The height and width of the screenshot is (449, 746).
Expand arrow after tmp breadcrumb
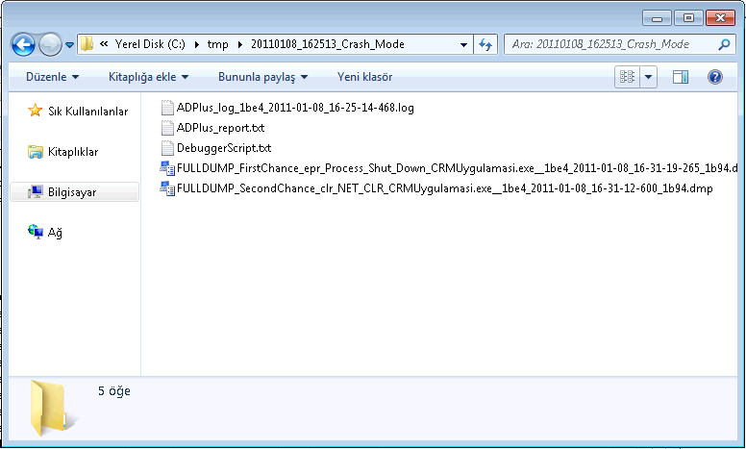pos(239,44)
